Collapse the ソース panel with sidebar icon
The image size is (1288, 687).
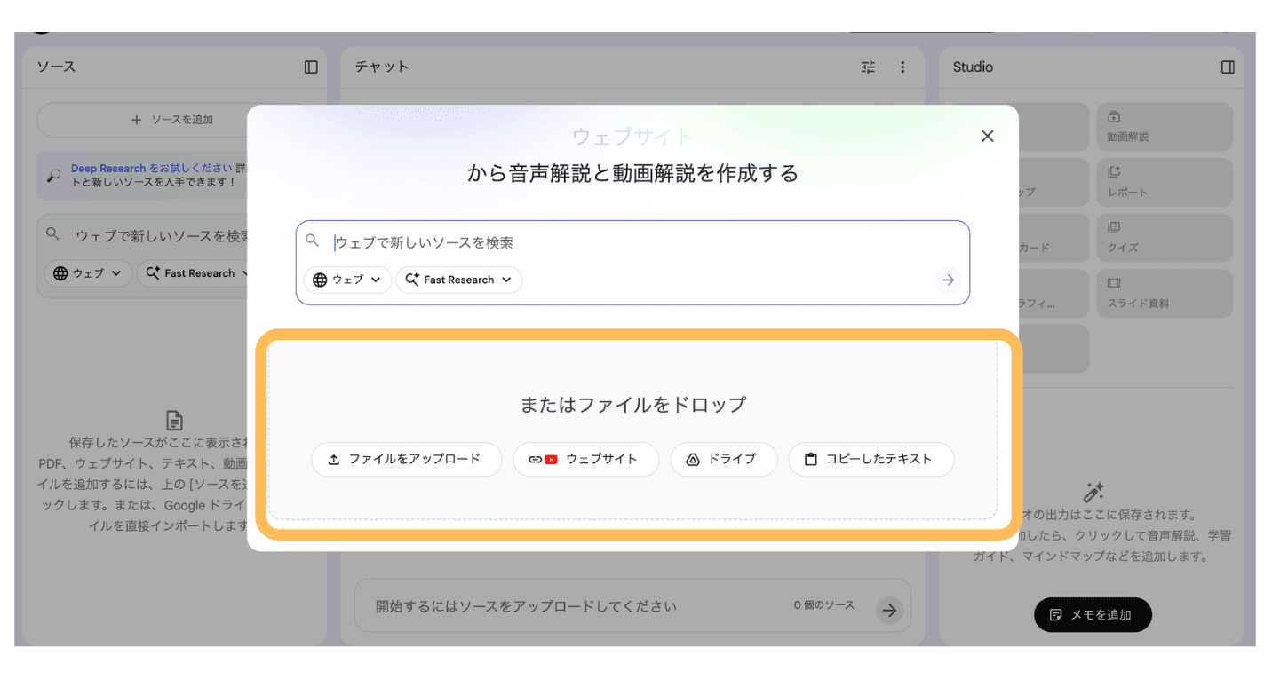pyautogui.click(x=311, y=67)
